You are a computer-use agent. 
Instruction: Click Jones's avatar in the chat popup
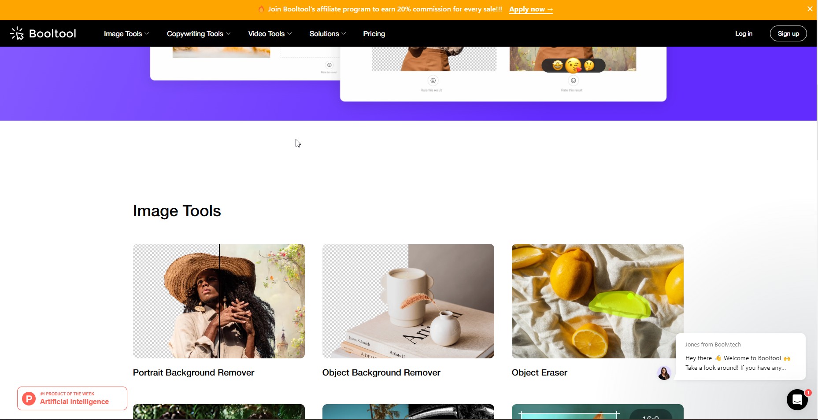(664, 373)
